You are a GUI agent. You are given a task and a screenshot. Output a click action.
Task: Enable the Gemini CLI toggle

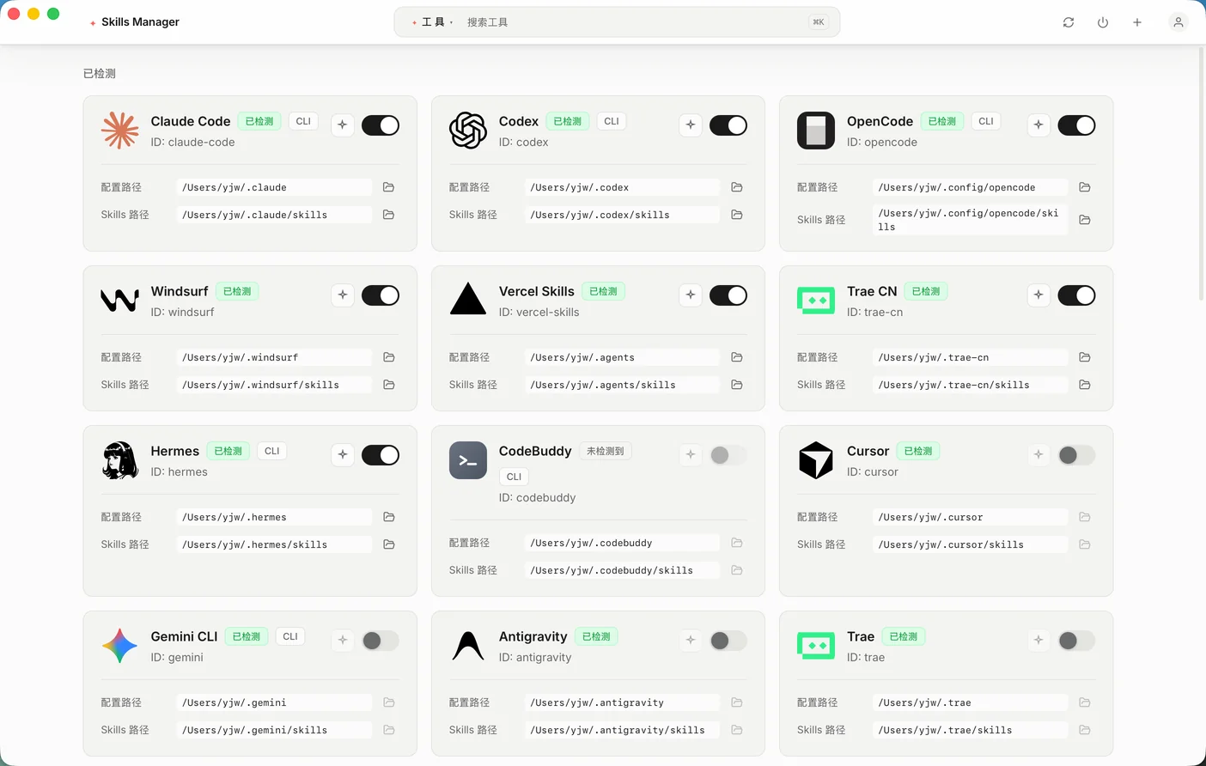pos(381,641)
